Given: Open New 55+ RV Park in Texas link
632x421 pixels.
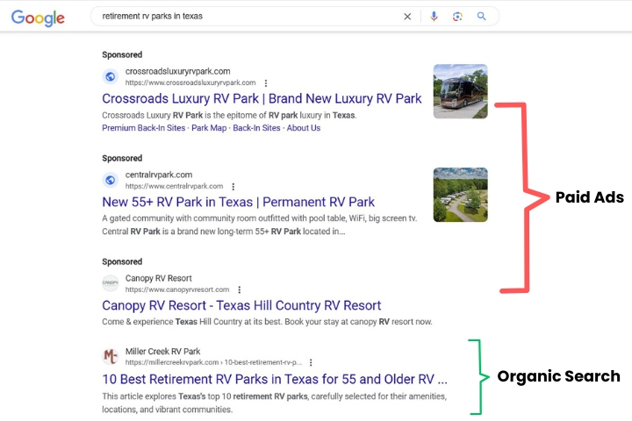Looking at the screenshot, I should pyautogui.click(x=238, y=202).
